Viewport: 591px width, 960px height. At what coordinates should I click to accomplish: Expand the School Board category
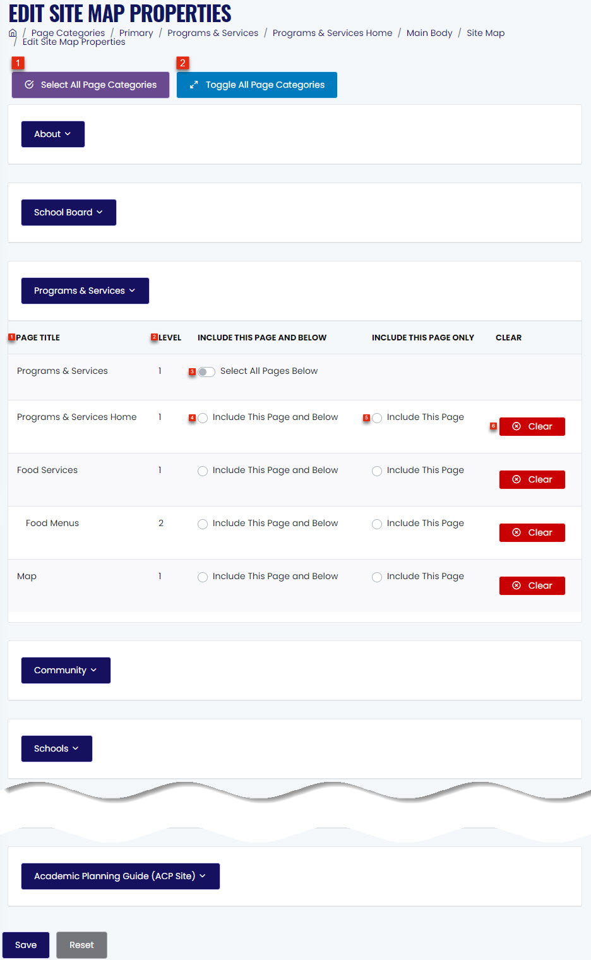click(69, 212)
